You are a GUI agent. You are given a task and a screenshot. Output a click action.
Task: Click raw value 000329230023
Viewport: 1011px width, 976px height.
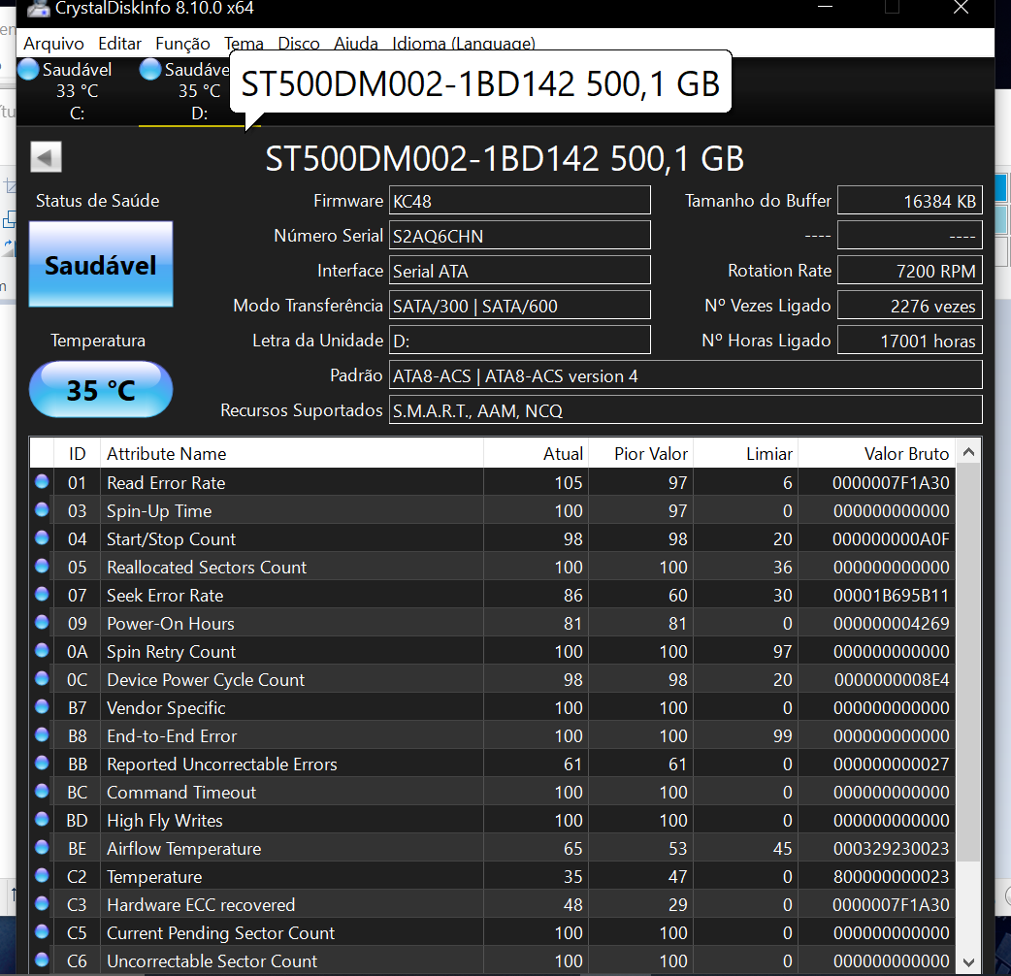pos(891,848)
